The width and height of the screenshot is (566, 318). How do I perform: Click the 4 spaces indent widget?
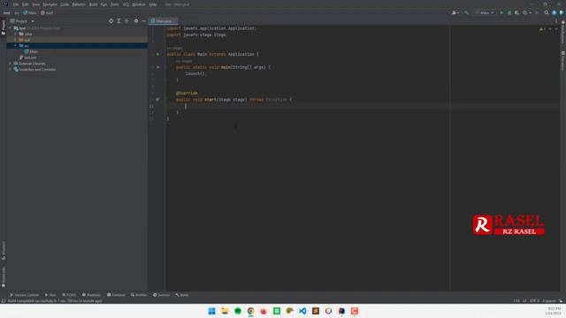tap(549, 300)
